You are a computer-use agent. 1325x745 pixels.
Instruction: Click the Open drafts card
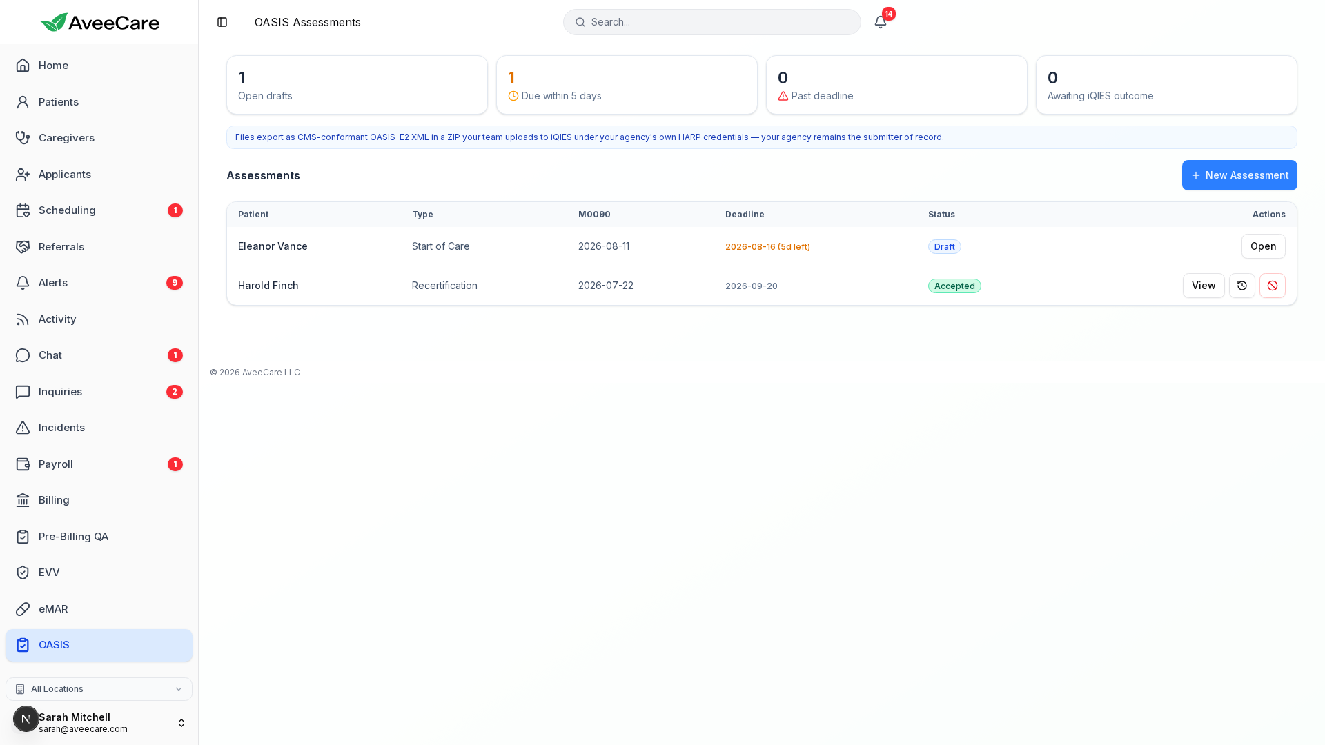point(357,85)
